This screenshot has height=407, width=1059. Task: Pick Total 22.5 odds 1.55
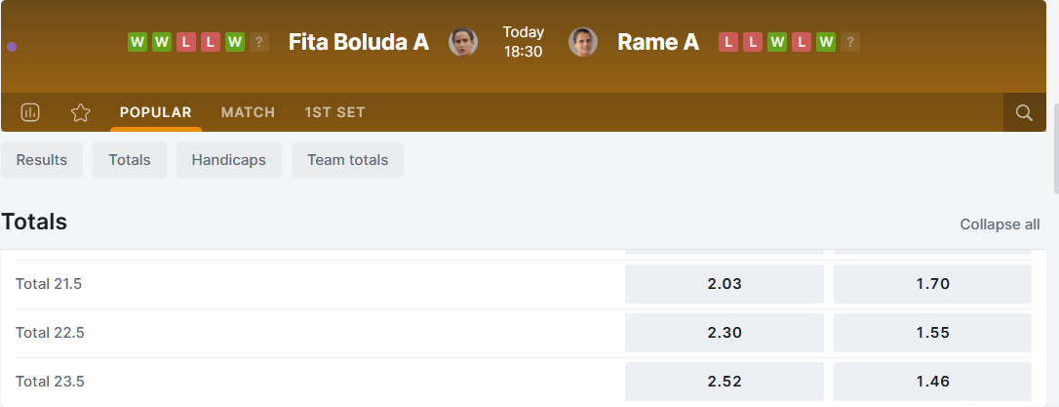pos(932,333)
